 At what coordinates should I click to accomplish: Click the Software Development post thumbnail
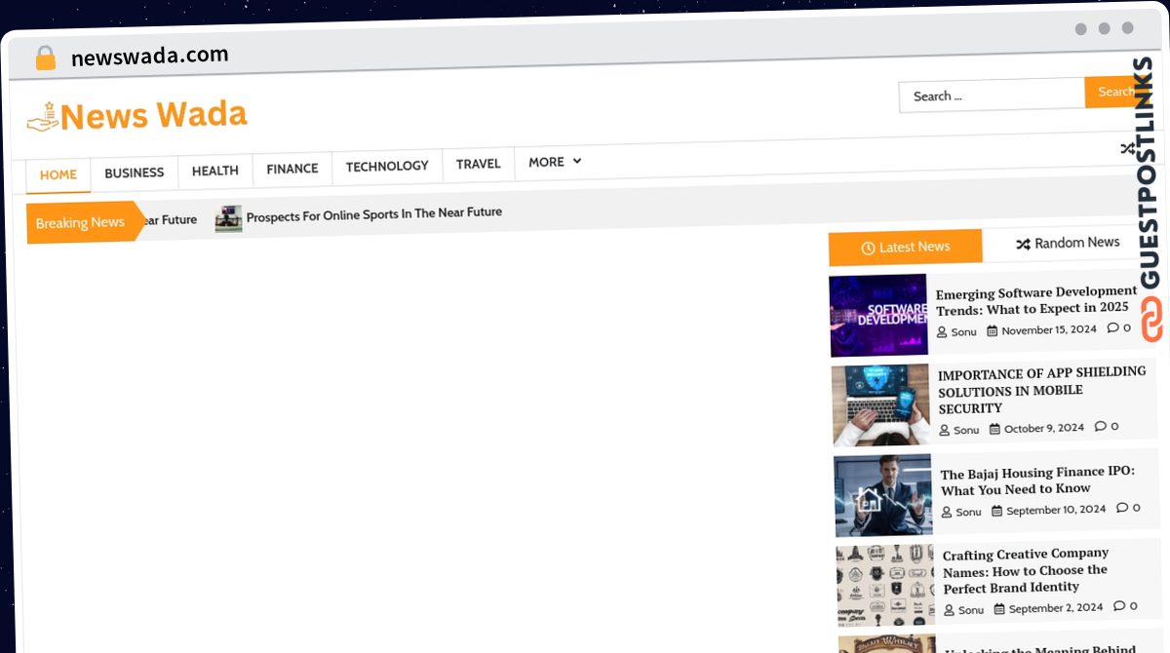pyautogui.click(x=878, y=315)
